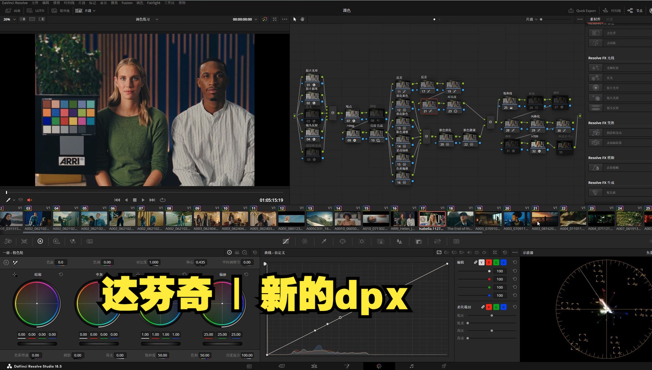Open the 文件 menu

coord(35,3)
